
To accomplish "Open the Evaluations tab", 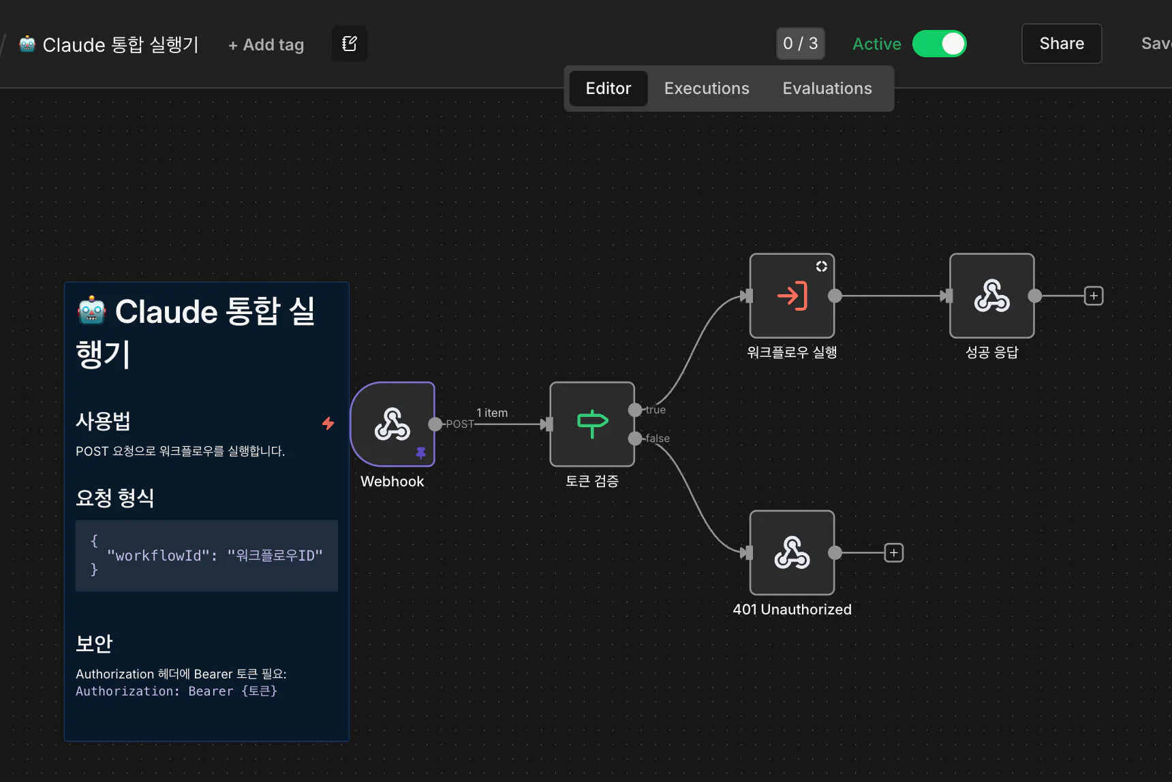I will (x=827, y=89).
